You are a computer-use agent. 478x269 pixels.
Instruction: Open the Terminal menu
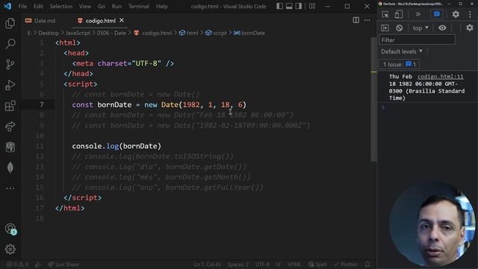[x=139, y=6]
